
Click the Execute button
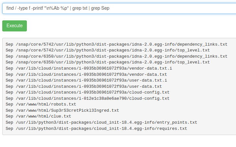(x=15, y=26)
